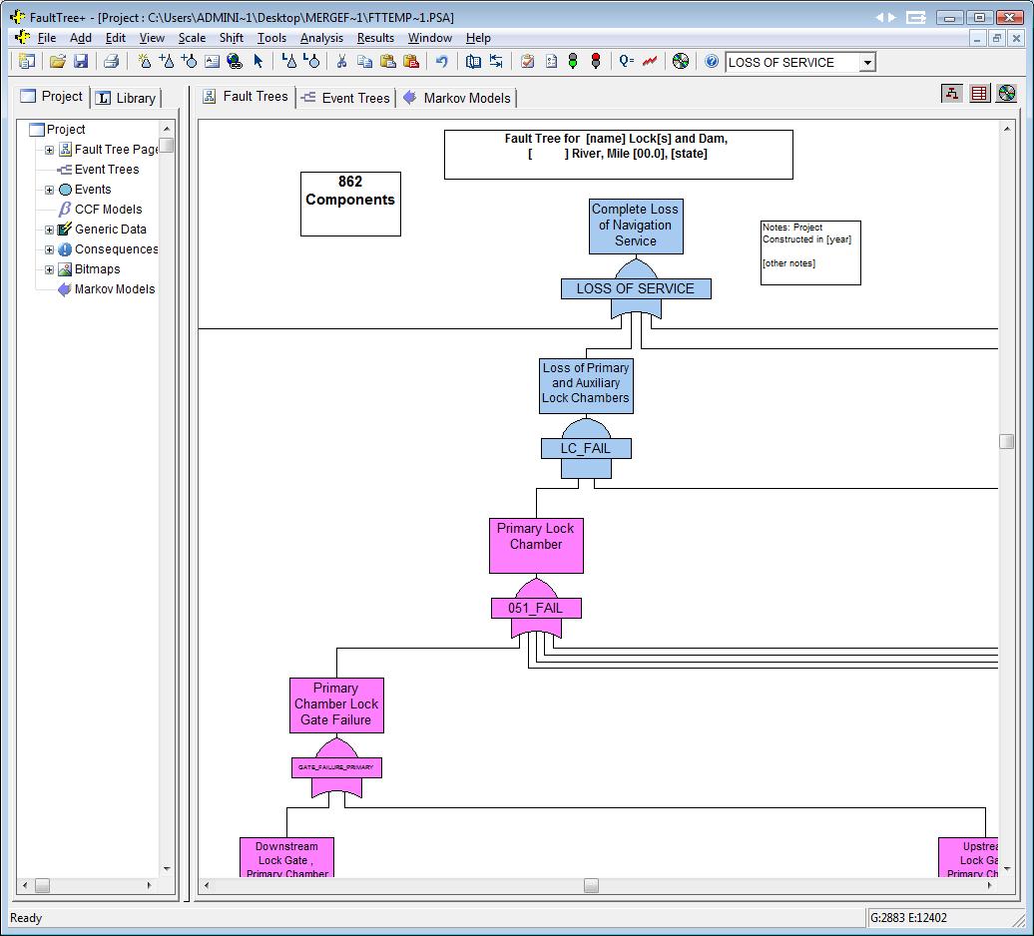Select the 051_FAIL gate label
Image resolution: width=1034 pixels, height=936 pixels.
[535, 608]
